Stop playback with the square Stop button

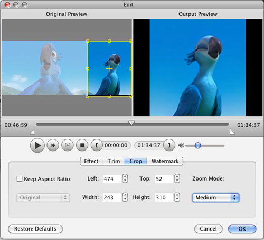tap(82, 145)
